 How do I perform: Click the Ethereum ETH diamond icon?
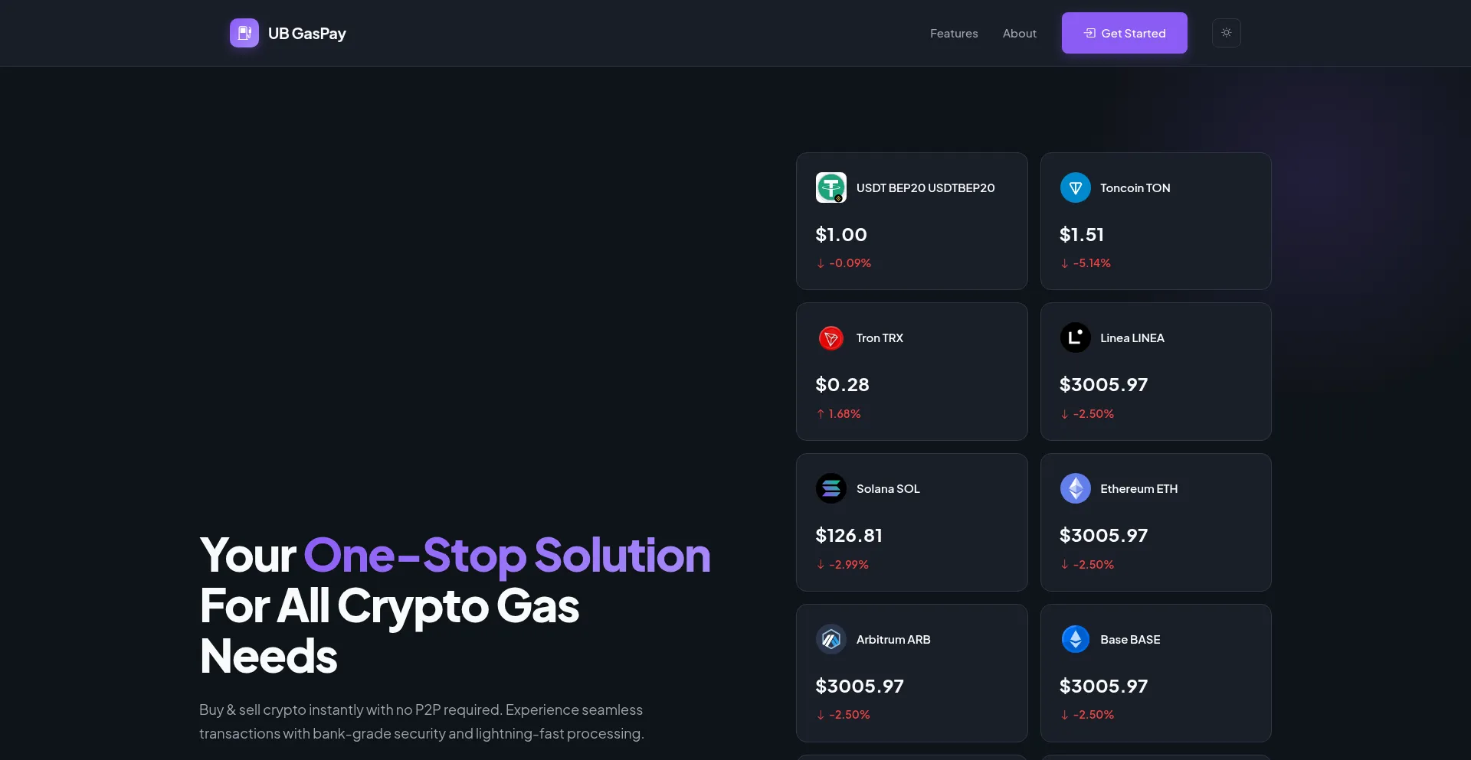tap(1075, 488)
